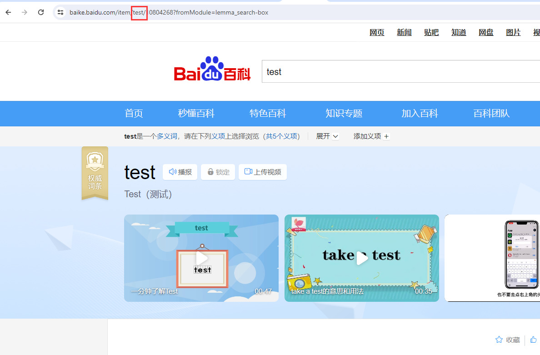Play the take a test的意思和用法 video
This screenshot has height=355, width=540.
click(x=362, y=258)
